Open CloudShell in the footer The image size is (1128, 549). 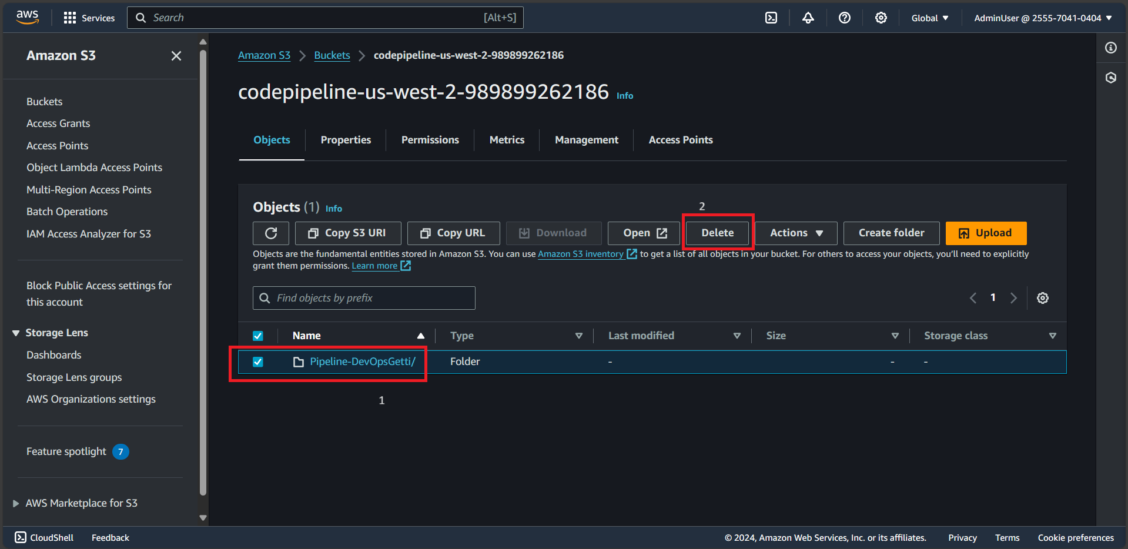pyautogui.click(x=44, y=537)
